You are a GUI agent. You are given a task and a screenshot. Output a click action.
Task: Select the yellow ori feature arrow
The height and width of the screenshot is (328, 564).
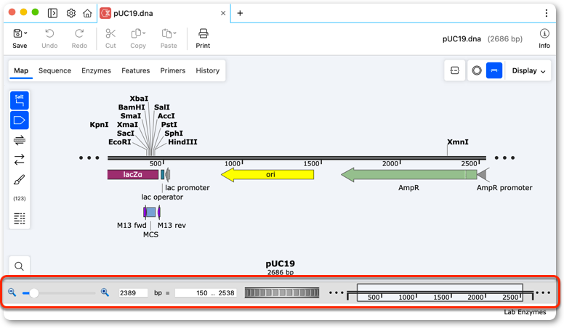(267, 175)
